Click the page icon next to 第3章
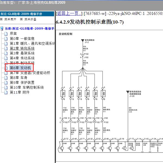 [x=6, y=53]
